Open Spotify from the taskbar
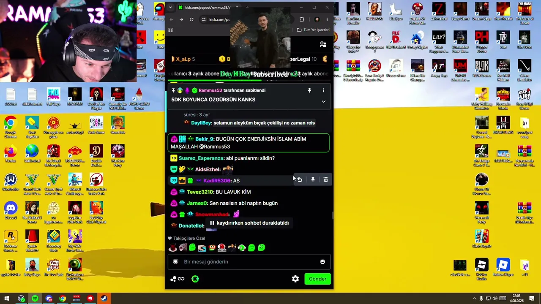 (35, 299)
